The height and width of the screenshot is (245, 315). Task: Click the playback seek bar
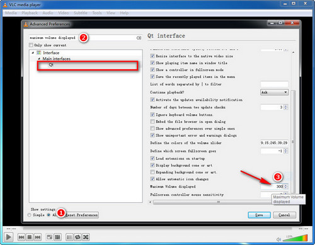157,229
